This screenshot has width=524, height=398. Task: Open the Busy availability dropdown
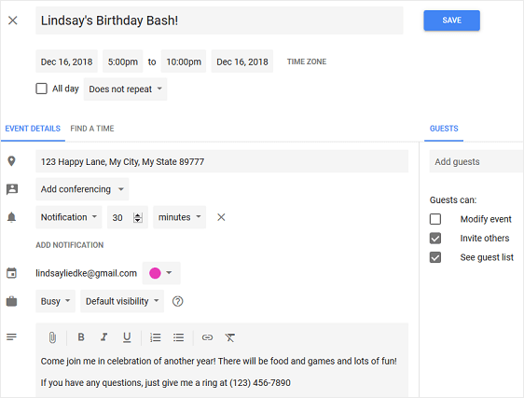click(x=55, y=301)
